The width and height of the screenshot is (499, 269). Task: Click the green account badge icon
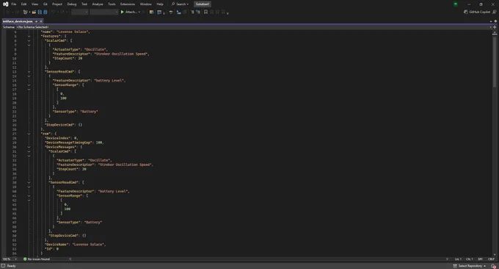[456, 4]
